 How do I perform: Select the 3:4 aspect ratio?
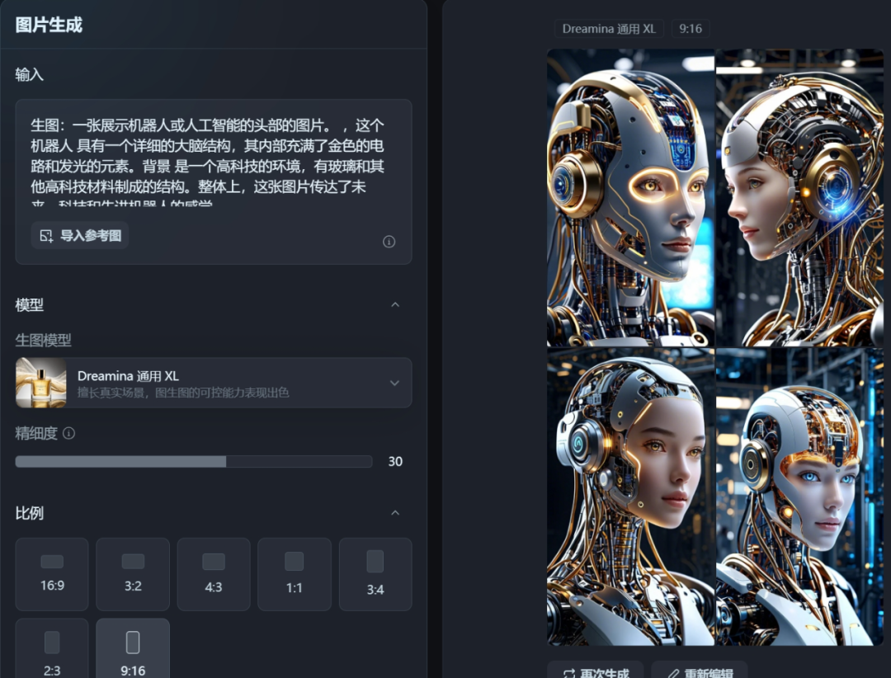click(375, 574)
